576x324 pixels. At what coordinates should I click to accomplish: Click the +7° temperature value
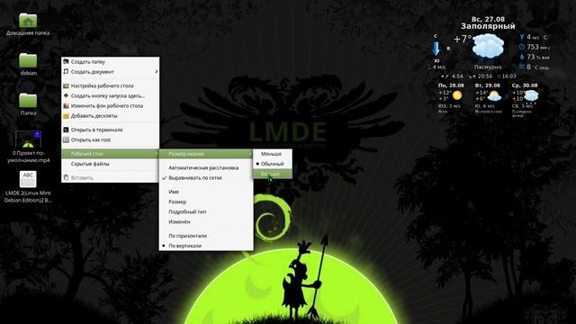pyautogui.click(x=462, y=39)
